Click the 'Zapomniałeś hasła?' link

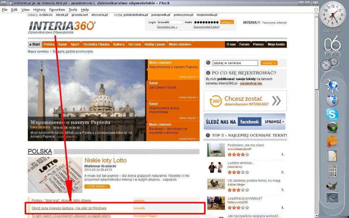point(206,27)
